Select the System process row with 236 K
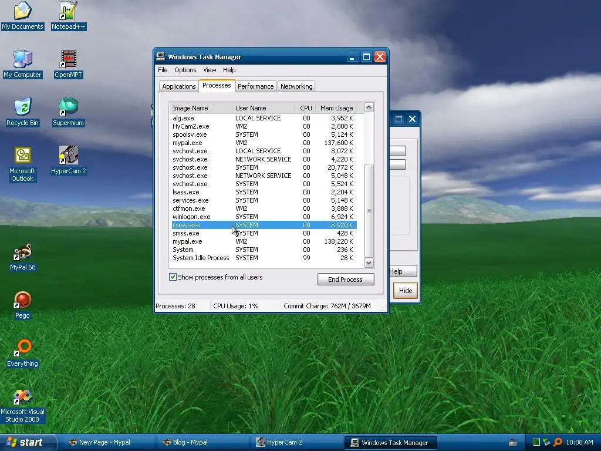This screenshot has width=601, height=451. point(264,250)
